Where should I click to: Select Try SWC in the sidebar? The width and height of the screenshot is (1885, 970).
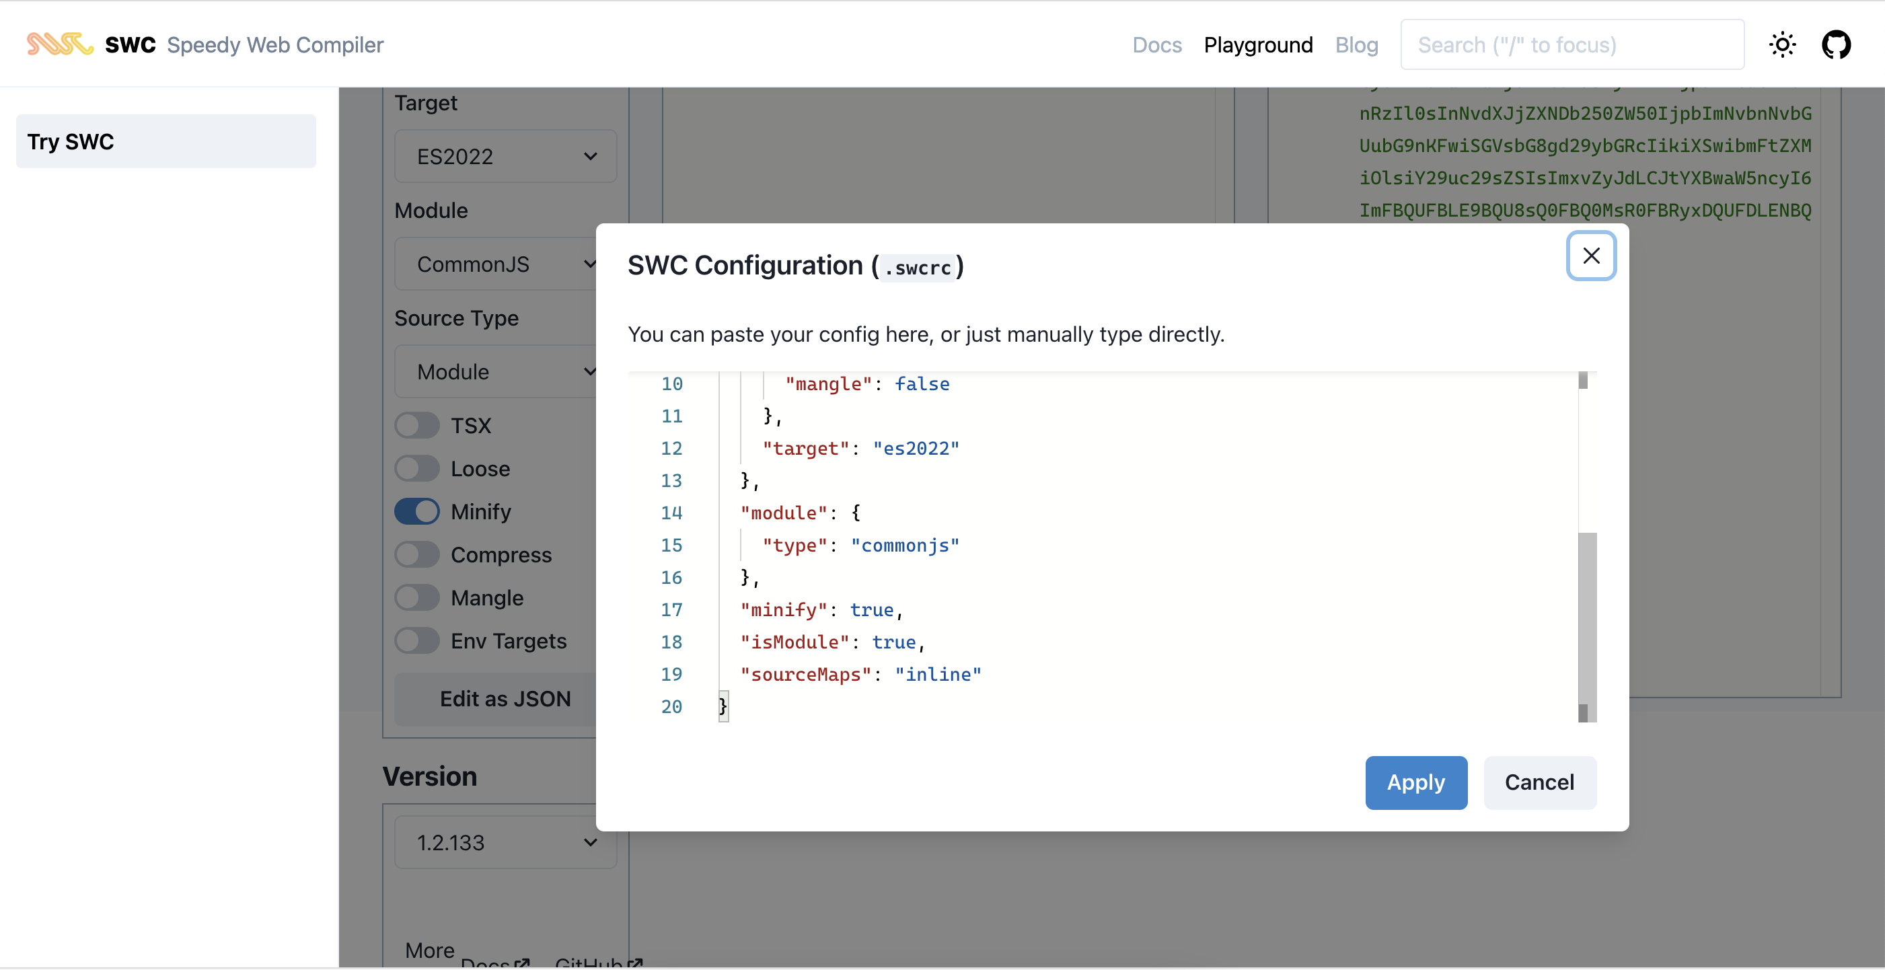(x=166, y=141)
